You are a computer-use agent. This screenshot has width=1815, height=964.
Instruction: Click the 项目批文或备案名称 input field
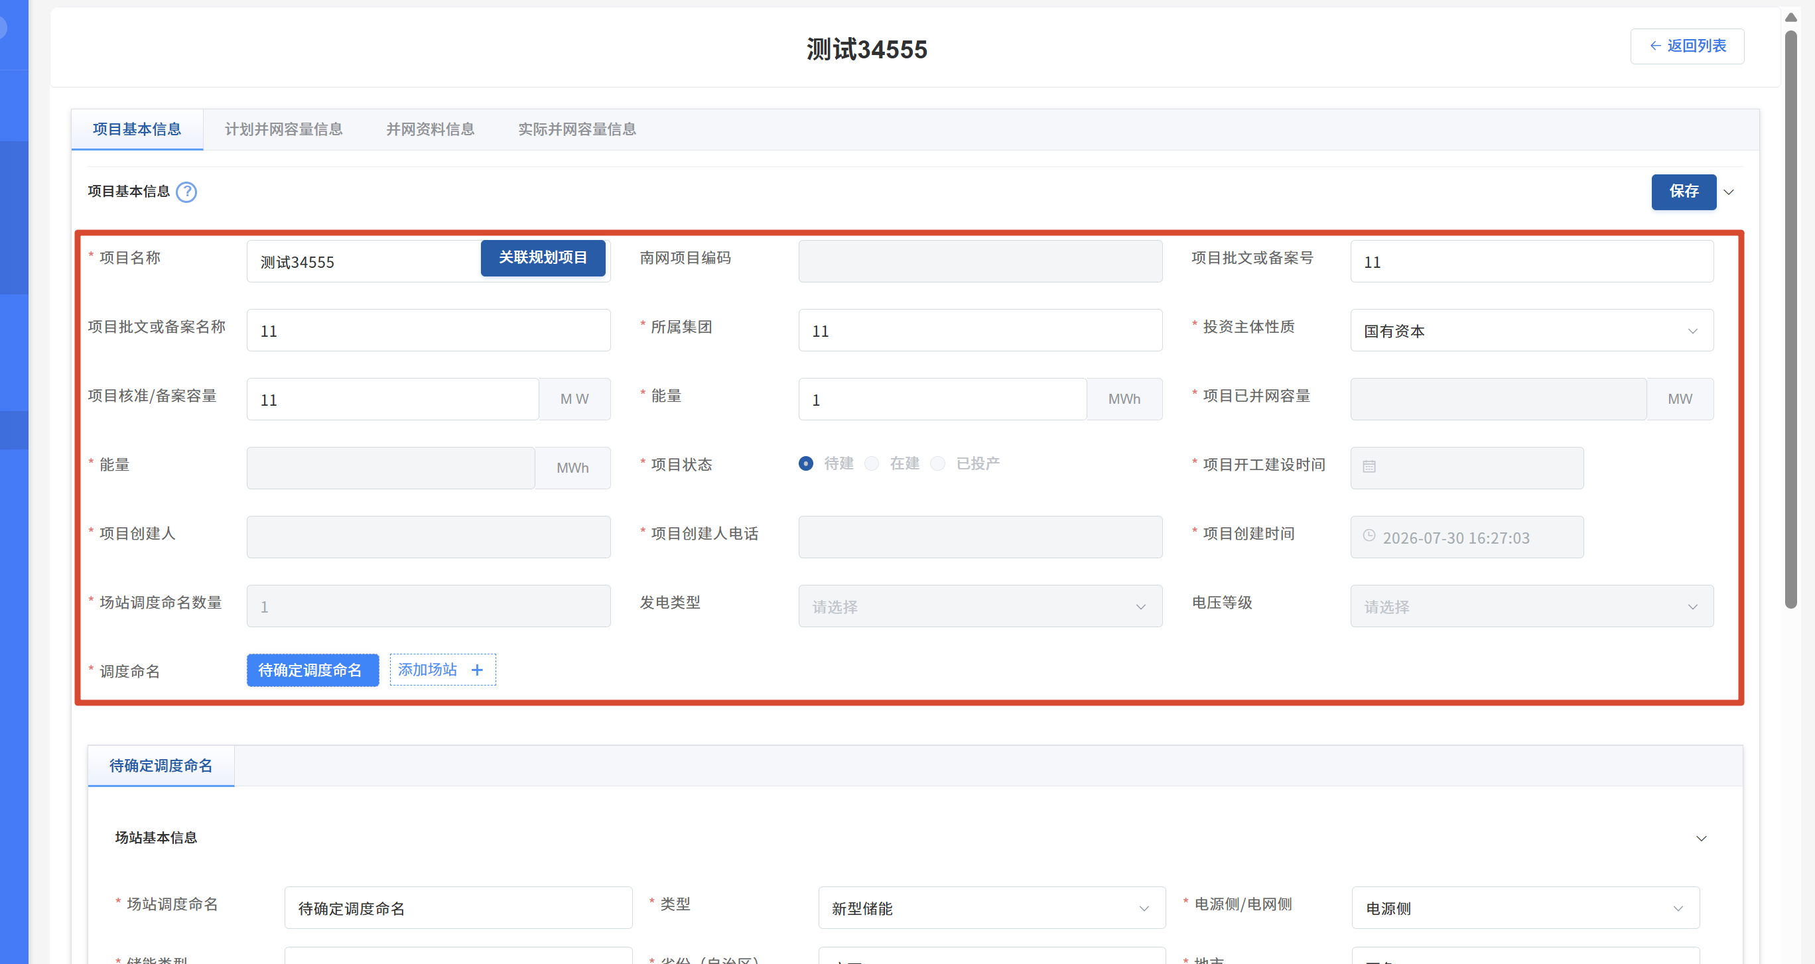428,330
